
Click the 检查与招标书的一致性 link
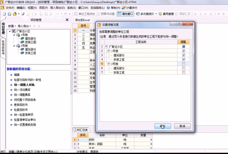click(27, 80)
